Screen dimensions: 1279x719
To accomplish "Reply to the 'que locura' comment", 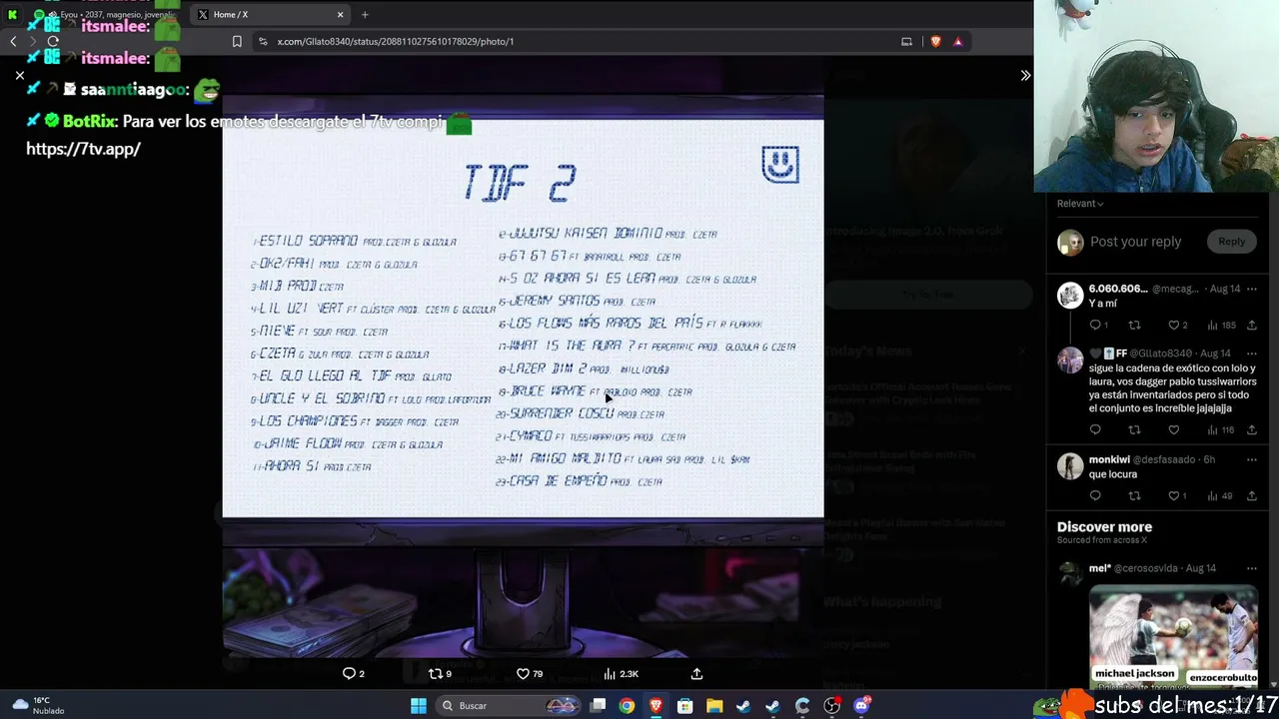I will (x=1095, y=496).
